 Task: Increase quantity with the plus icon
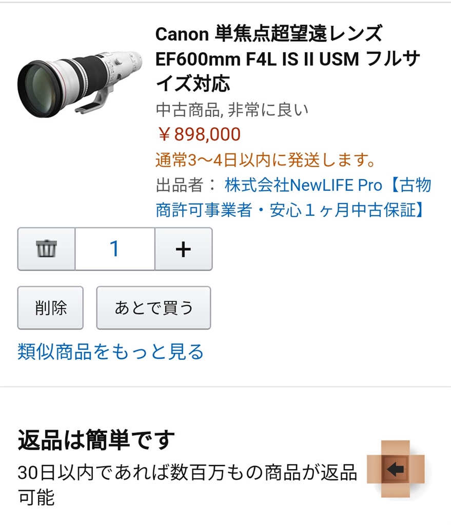(183, 249)
